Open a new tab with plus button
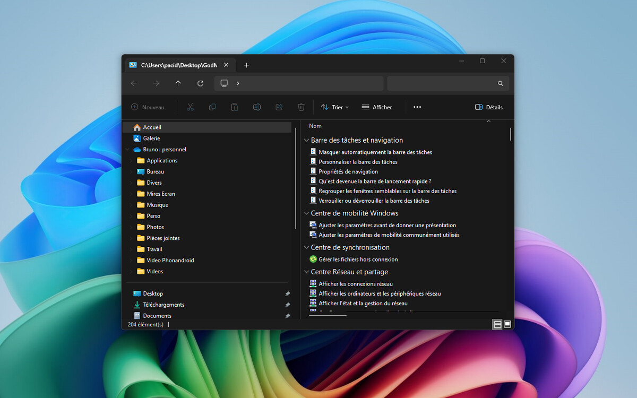637x398 pixels. [x=246, y=65]
